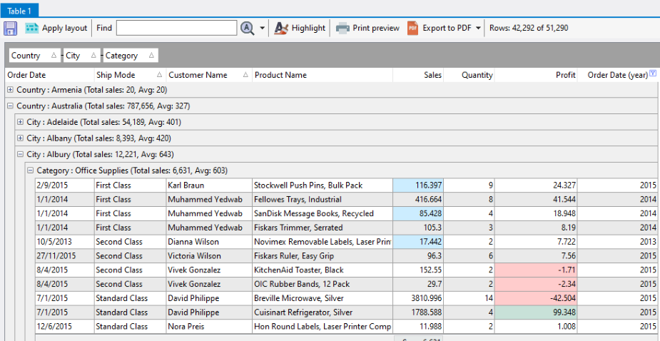
Task: Expand the Country : Armenia group
Action: [10, 90]
